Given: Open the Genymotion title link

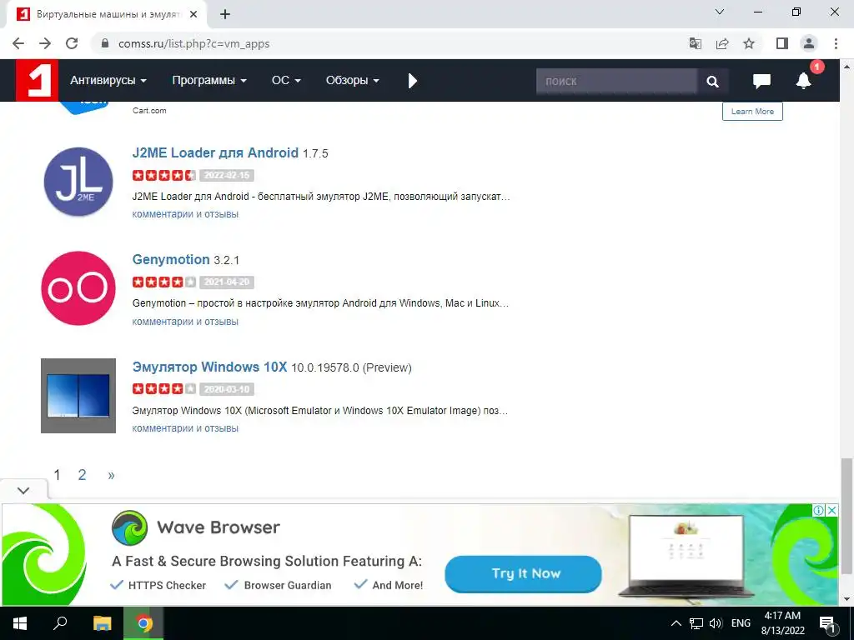Looking at the screenshot, I should tap(171, 260).
